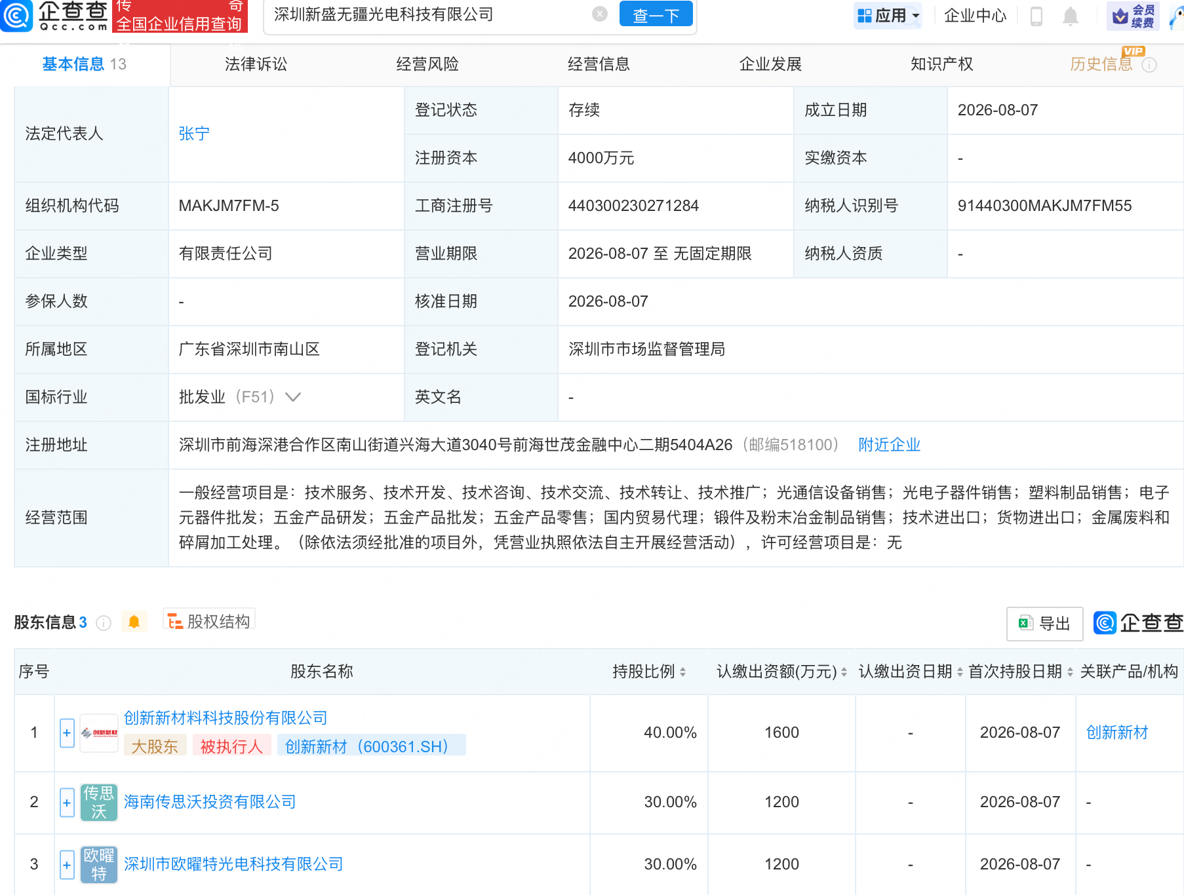Select the 91440300MAKJM7FM55 taxpayer number
Viewport: 1184px width, 895px height.
[x=1044, y=206]
